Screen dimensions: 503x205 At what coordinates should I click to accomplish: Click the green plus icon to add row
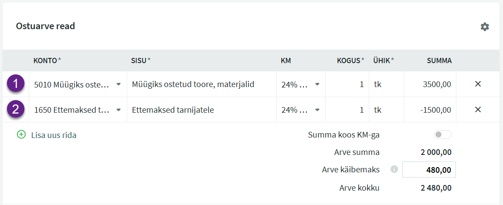(x=21, y=135)
